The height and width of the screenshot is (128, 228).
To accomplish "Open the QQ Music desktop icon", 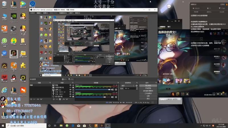I will (x=14, y=42).
